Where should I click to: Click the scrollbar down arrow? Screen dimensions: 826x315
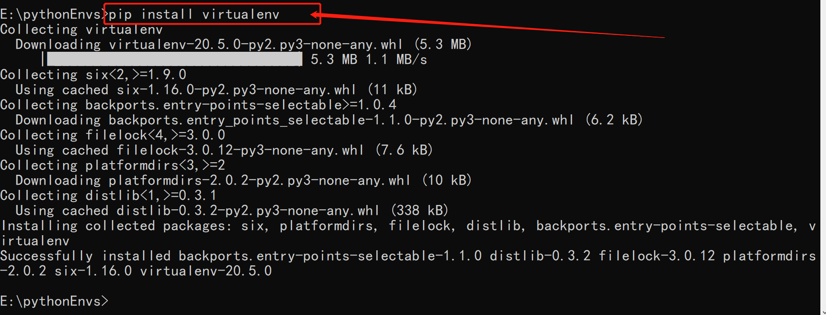[823, 312]
